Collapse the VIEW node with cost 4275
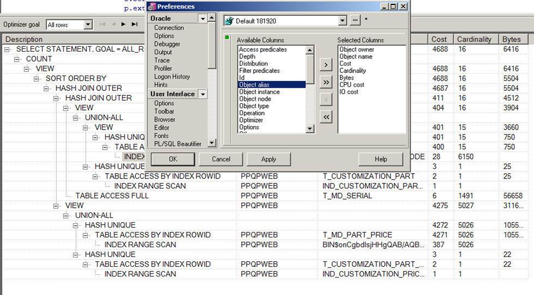The image size is (534, 295). point(56,206)
